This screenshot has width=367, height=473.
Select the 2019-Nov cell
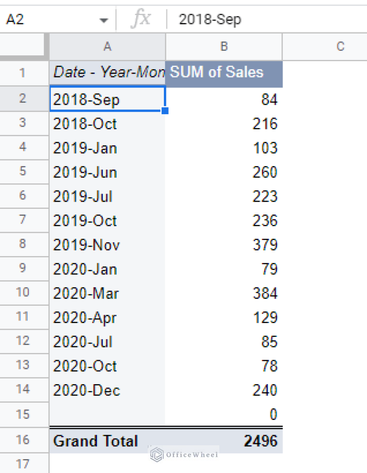(96, 245)
